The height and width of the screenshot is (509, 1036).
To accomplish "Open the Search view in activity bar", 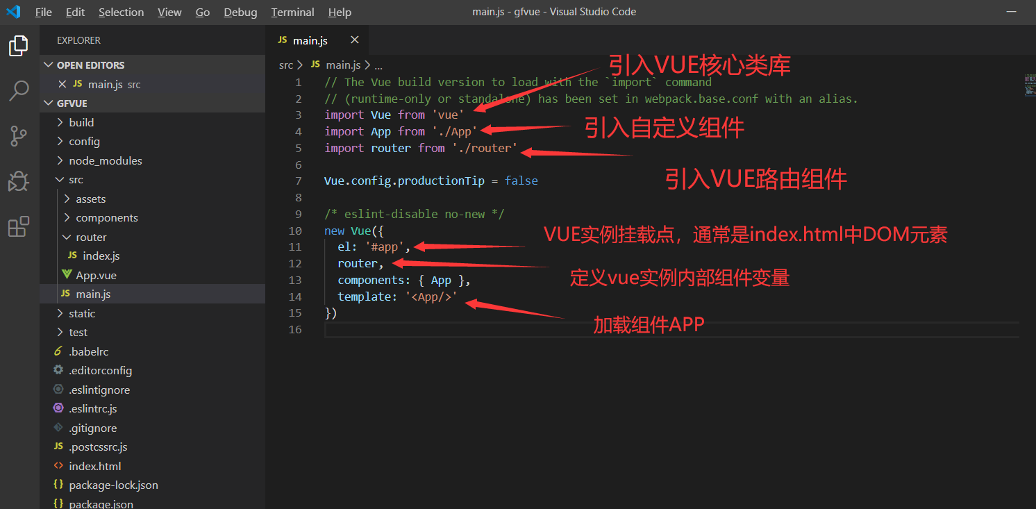I will 19,90.
